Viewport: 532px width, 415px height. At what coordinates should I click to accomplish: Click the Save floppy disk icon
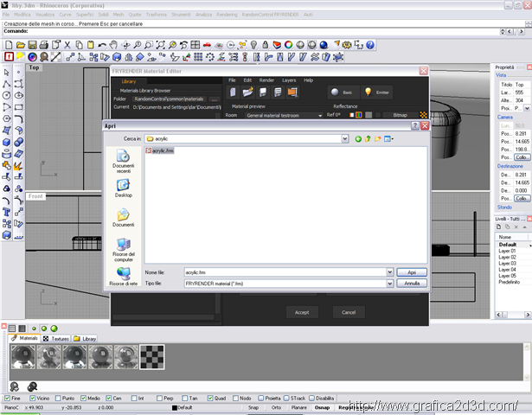[32, 45]
